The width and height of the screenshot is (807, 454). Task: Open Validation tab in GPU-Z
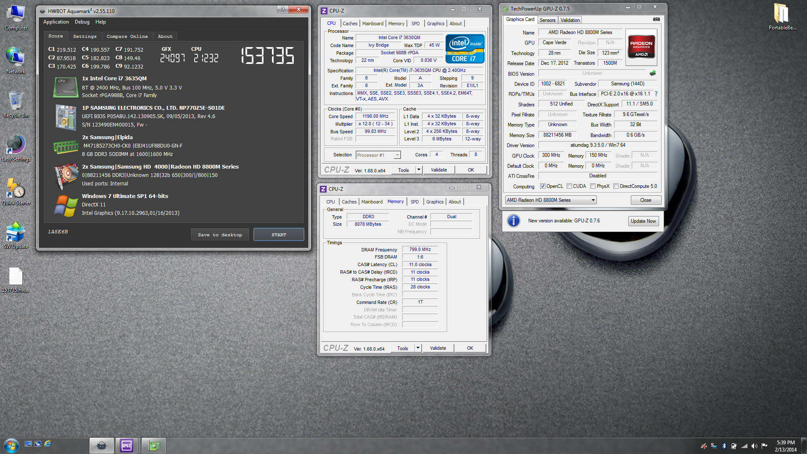coord(570,20)
